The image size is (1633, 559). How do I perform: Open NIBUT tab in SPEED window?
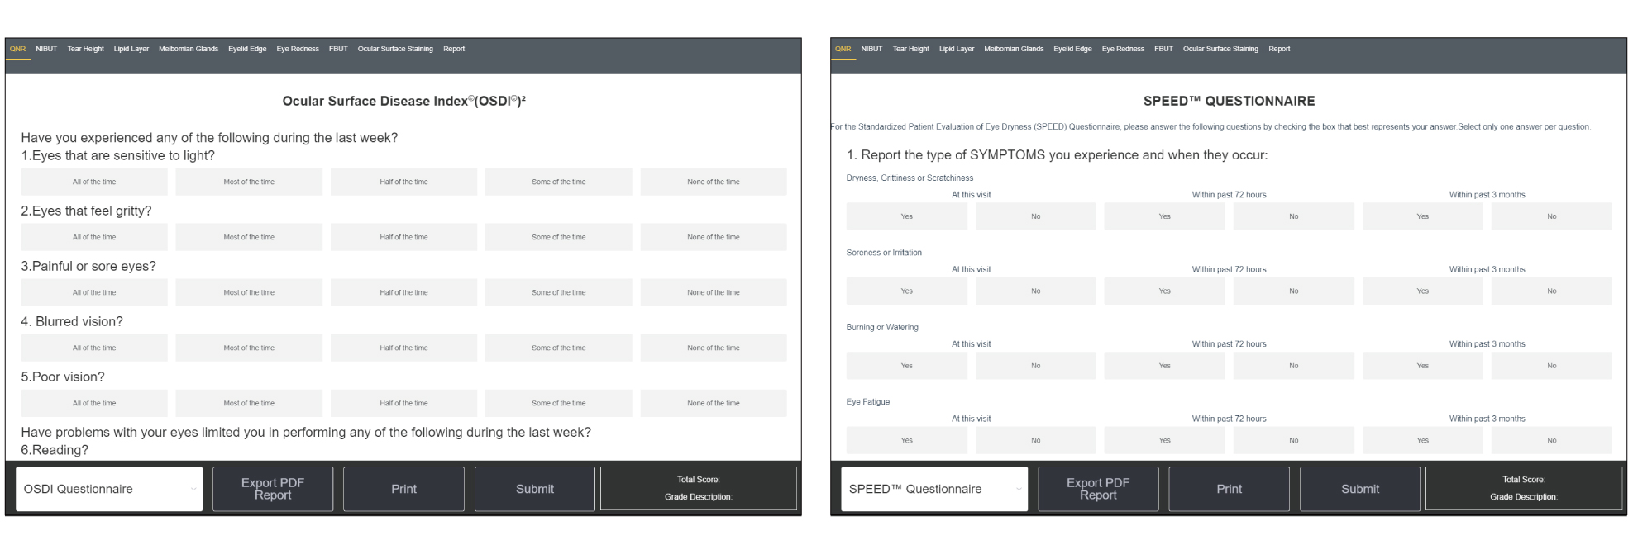point(871,49)
